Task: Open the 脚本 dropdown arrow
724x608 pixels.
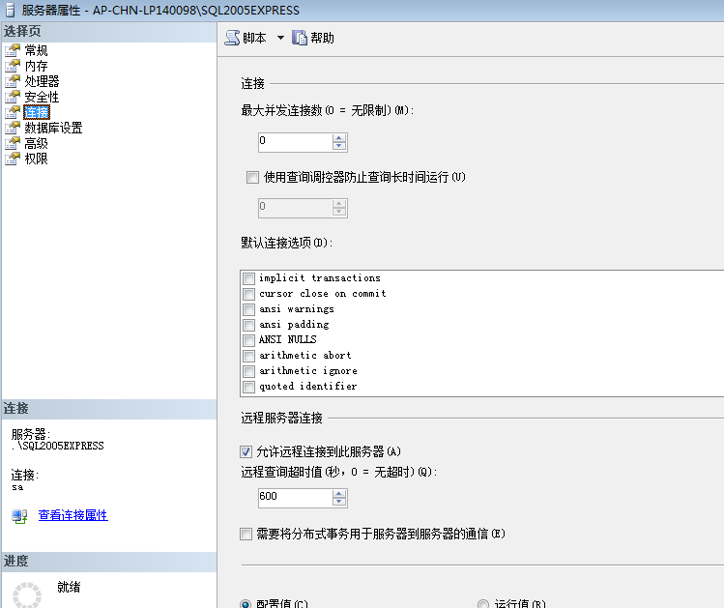Action: [x=280, y=38]
